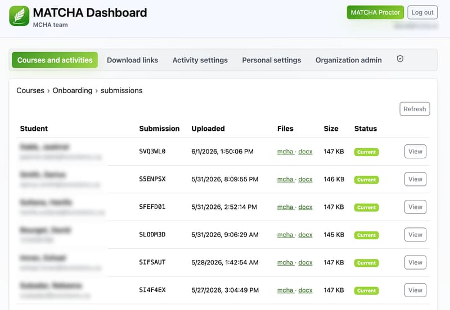Click upload time 6/1/2026, 1:50:06 PM
Image resolution: width=450 pixels, height=310 pixels.
(x=222, y=152)
